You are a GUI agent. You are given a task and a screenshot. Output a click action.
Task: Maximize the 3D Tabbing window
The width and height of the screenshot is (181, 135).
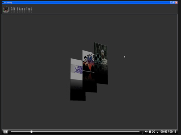coord(174,2)
